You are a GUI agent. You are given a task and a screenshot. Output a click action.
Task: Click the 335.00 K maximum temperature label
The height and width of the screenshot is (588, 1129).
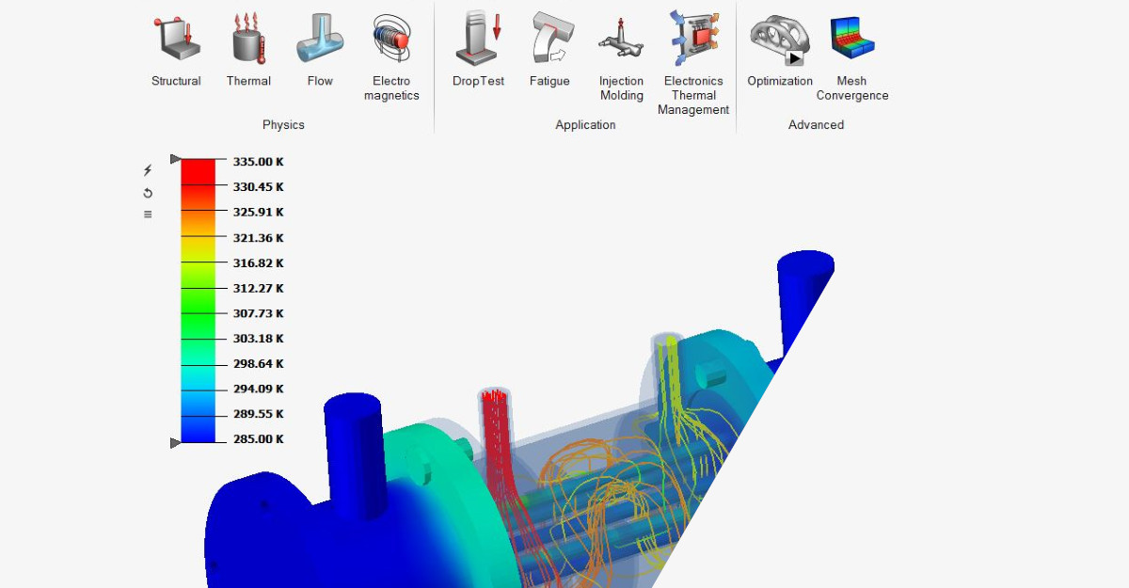point(257,161)
